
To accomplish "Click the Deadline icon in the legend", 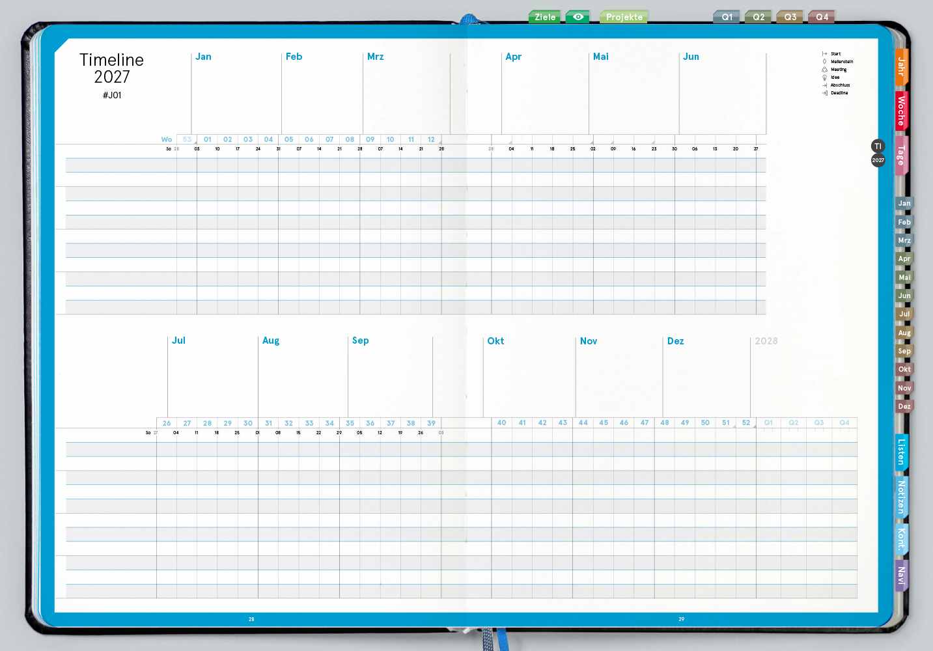I will pos(824,93).
